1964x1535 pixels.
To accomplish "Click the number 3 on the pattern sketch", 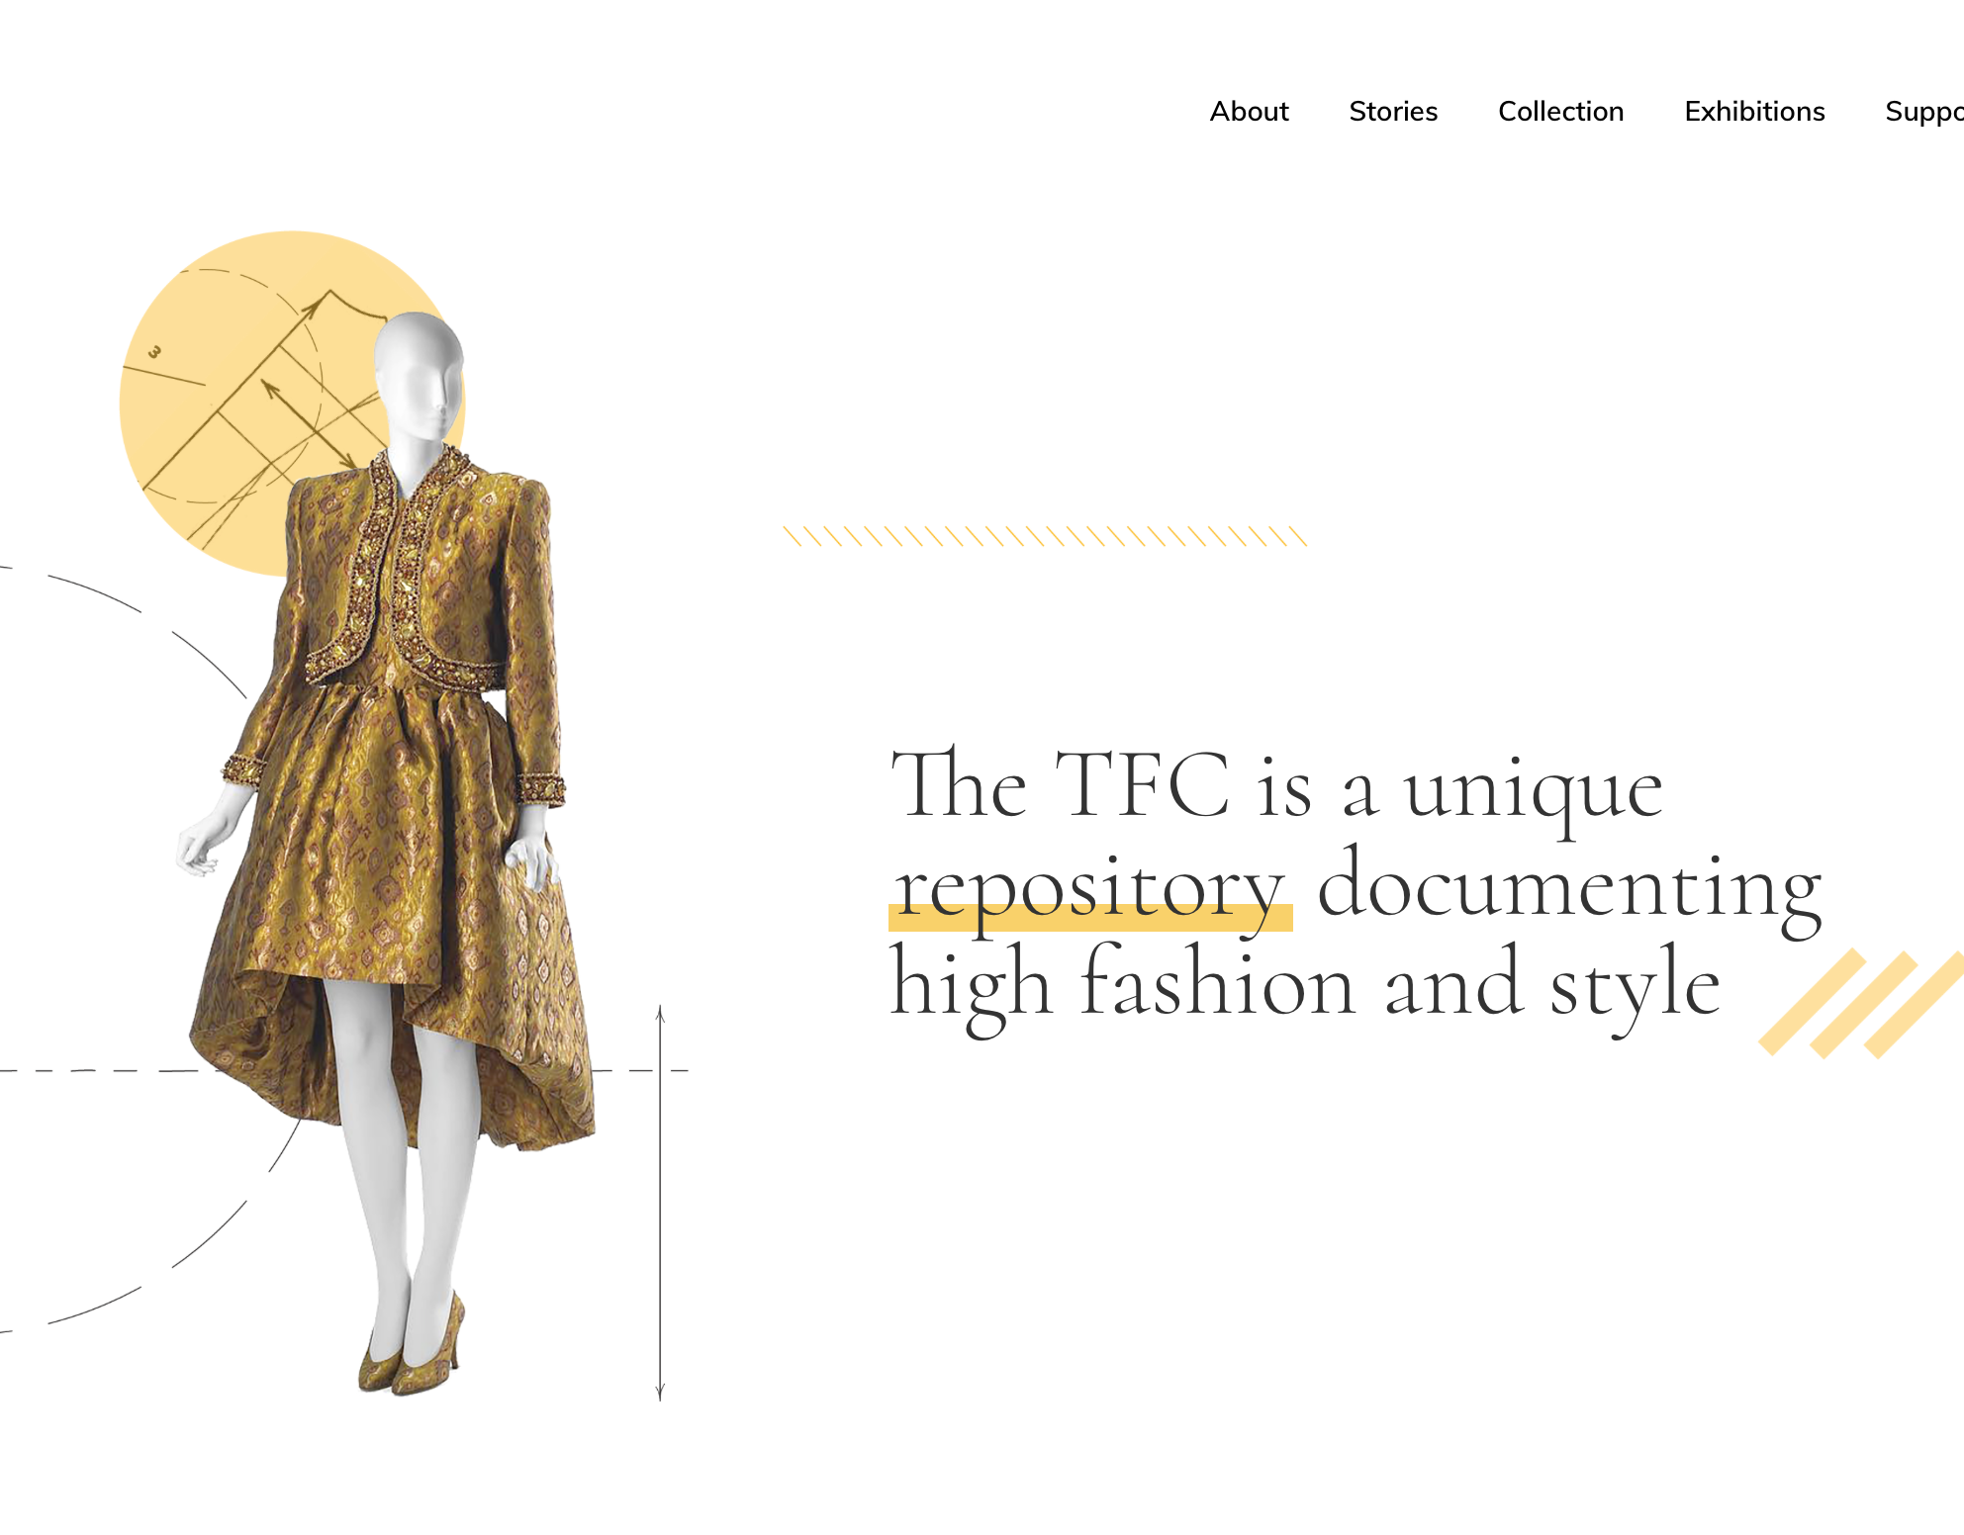I will tap(154, 352).
